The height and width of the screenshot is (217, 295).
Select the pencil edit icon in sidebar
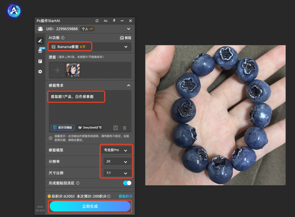click(x=40, y=41)
